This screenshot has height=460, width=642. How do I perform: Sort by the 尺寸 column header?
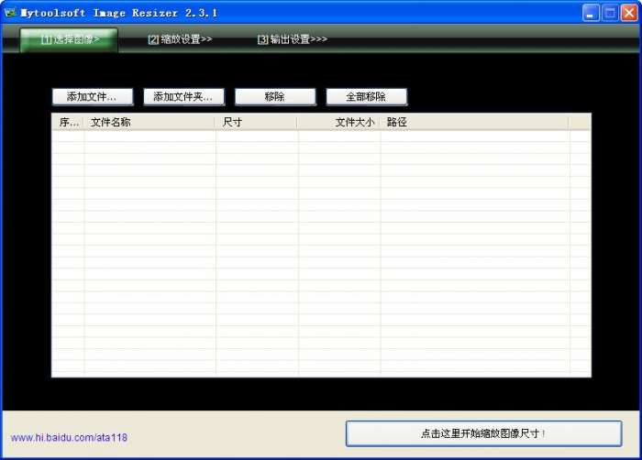pos(256,122)
